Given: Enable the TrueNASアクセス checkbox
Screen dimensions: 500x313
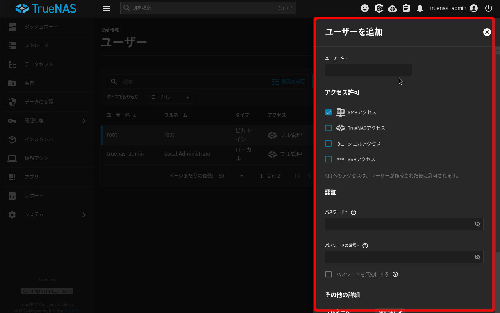Looking at the screenshot, I should point(329,128).
